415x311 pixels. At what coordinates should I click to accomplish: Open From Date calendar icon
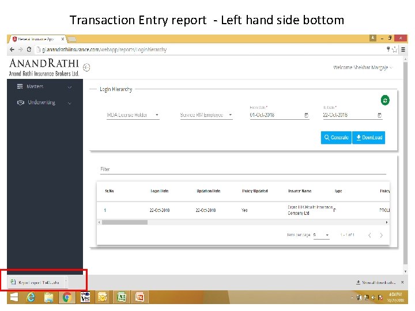pos(306,115)
